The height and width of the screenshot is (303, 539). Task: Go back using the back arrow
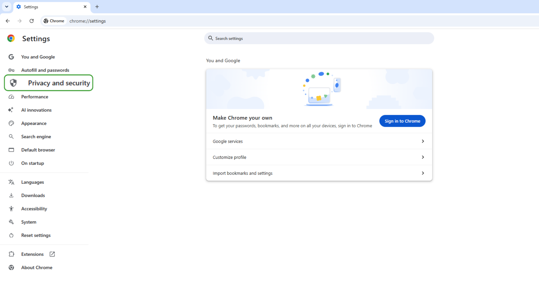click(8, 21)
